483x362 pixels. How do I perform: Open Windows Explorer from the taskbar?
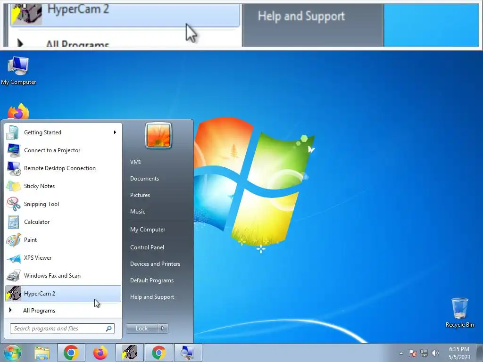pos(42,353)
